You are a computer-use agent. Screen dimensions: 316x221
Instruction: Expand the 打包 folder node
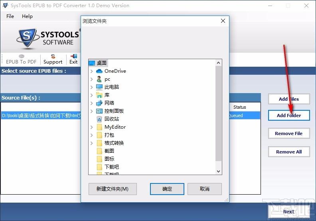point(92,135)
